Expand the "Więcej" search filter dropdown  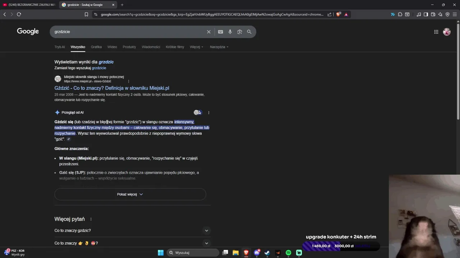(x=197, y=47)
